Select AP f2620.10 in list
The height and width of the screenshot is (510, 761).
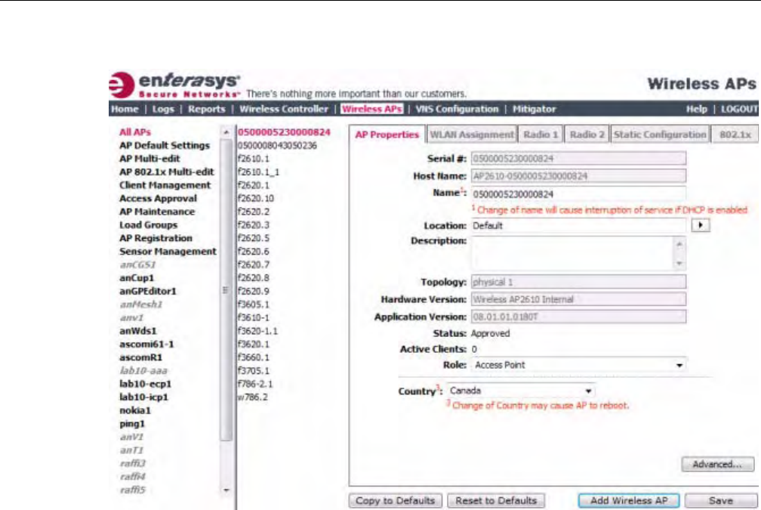(256, 199)
